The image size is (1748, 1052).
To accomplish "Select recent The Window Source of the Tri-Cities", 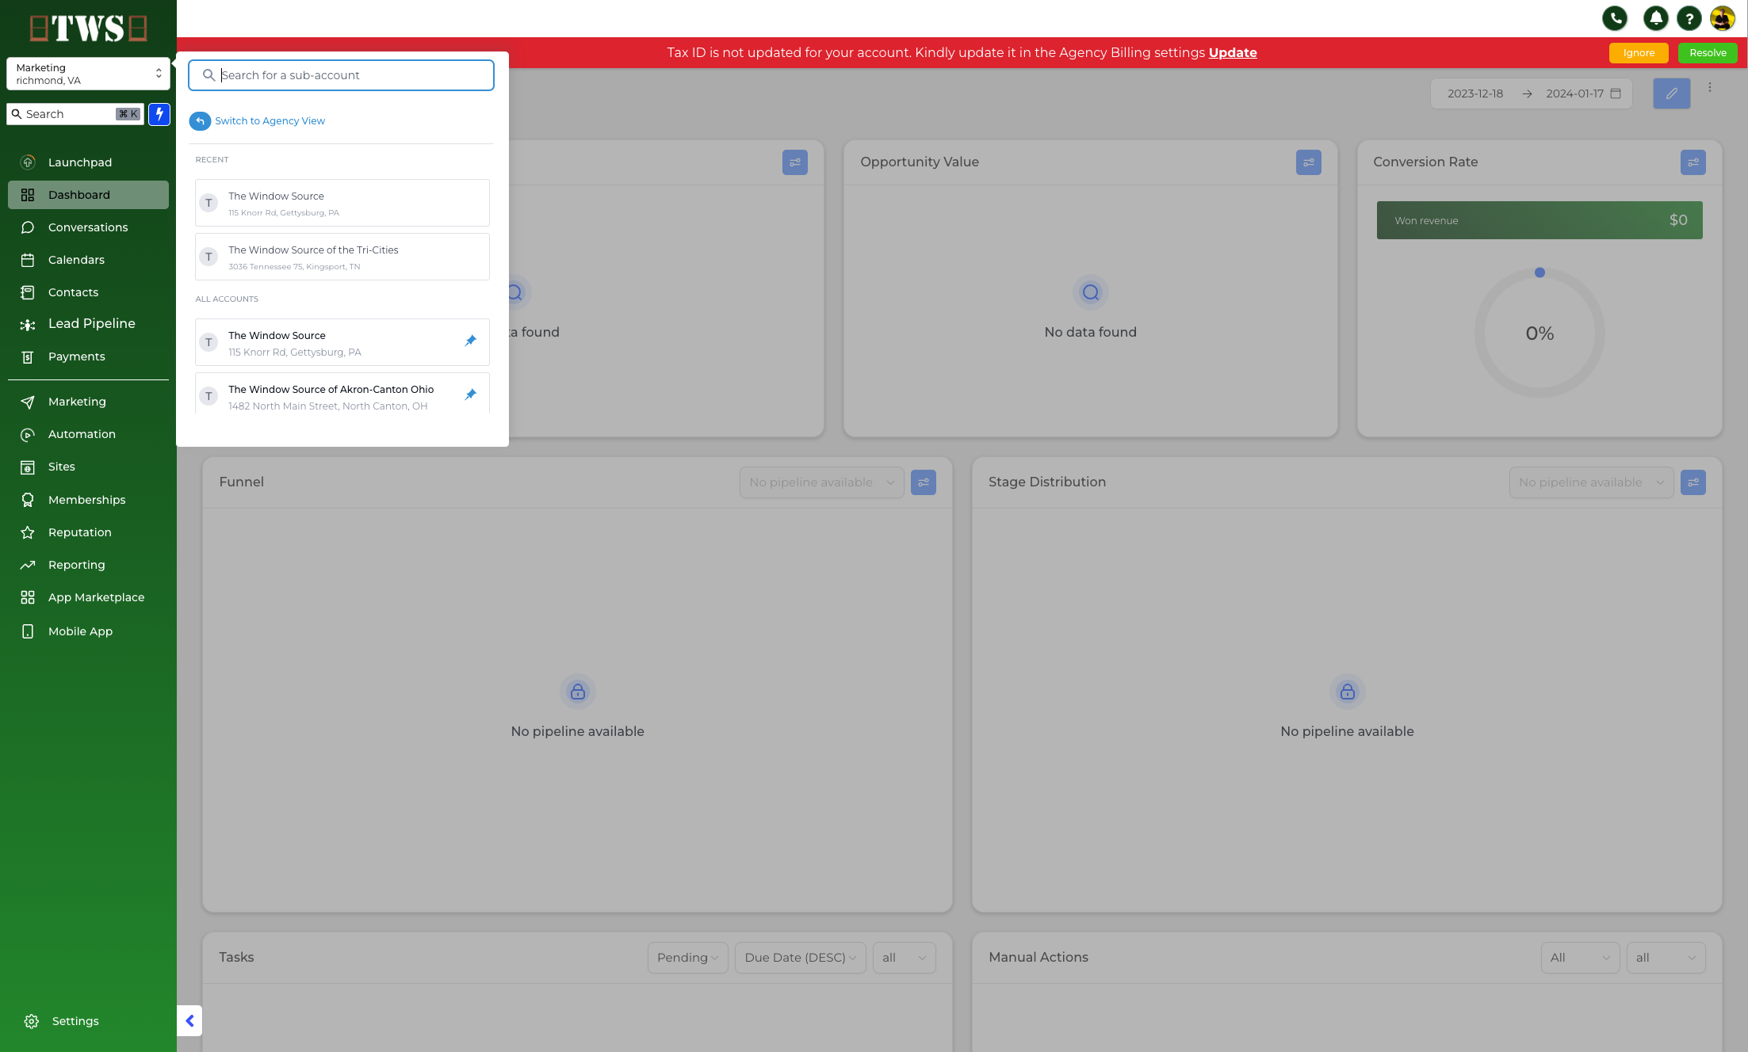I will click(342, 257).
